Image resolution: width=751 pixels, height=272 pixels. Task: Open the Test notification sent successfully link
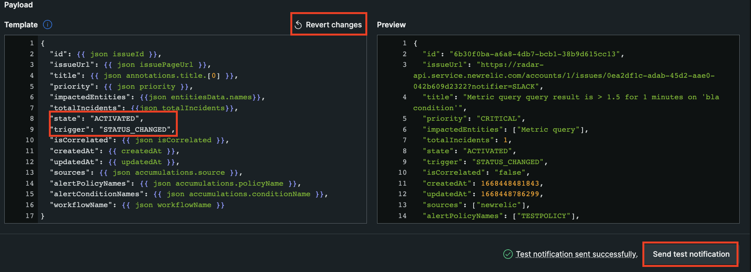576,254
